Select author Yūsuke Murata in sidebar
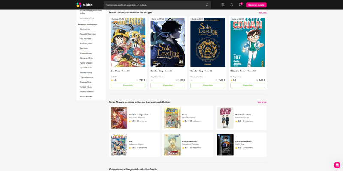This screenshot has height=171, width=343. pos(86,97)
